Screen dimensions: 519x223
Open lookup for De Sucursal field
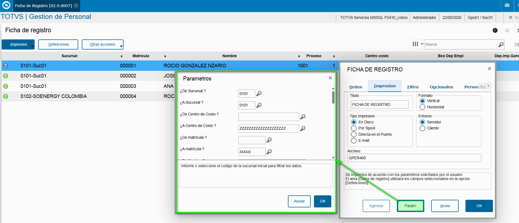tap(259, 94)
